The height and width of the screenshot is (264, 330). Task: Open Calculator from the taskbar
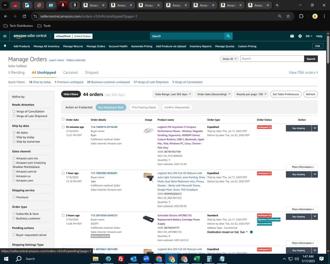[209, 259]
